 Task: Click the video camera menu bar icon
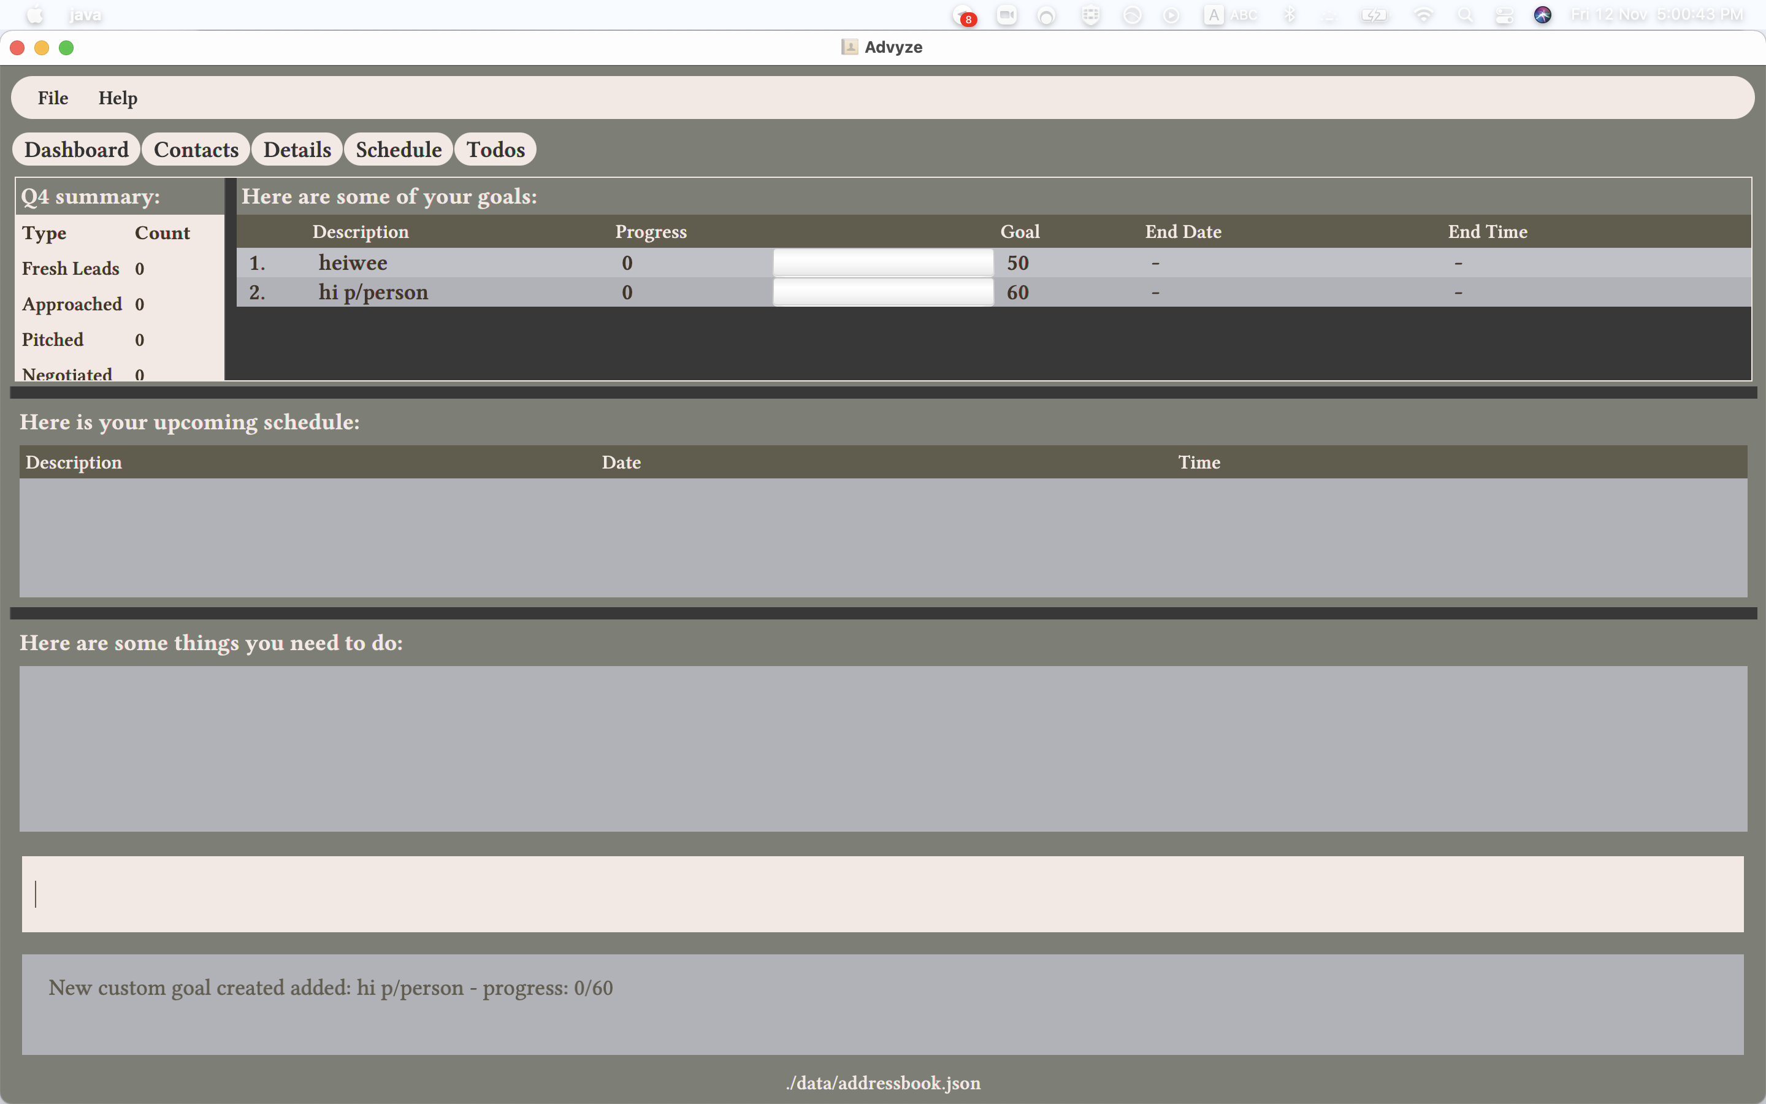coord(1006,15)
